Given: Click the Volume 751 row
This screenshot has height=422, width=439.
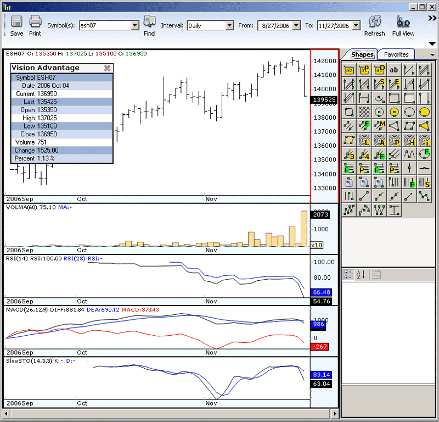Looking at the screenshot, I should pos(62,142).
